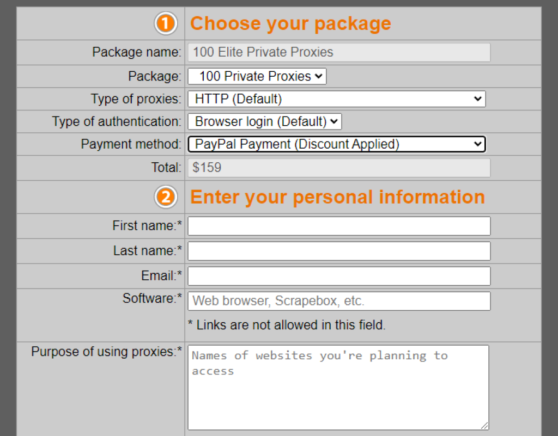Click the "Links are not allowed" note
This screenshot has height=436, width=558.
click(287, 326)
